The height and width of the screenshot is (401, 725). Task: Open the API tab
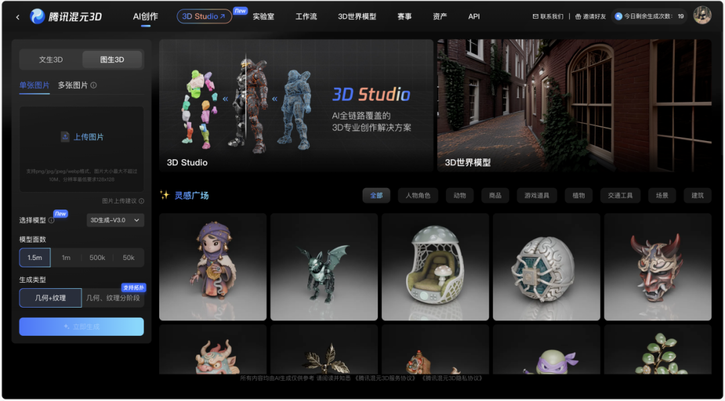(x=474, y=16)
